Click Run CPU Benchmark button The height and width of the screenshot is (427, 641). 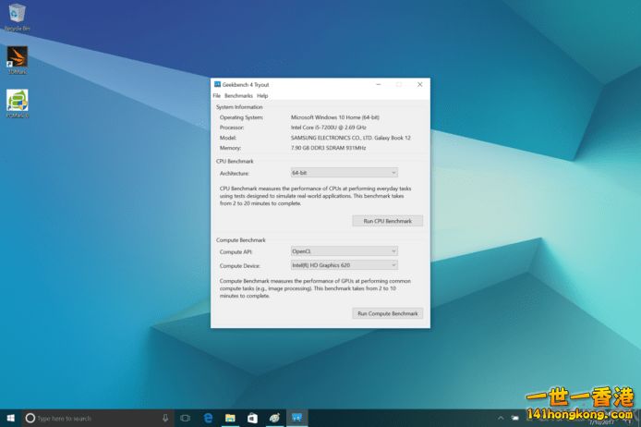click(388, 221)
